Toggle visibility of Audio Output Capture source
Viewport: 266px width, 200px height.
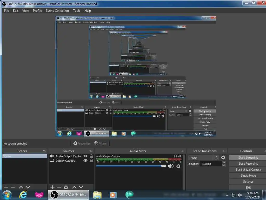(x=85, y=156)
